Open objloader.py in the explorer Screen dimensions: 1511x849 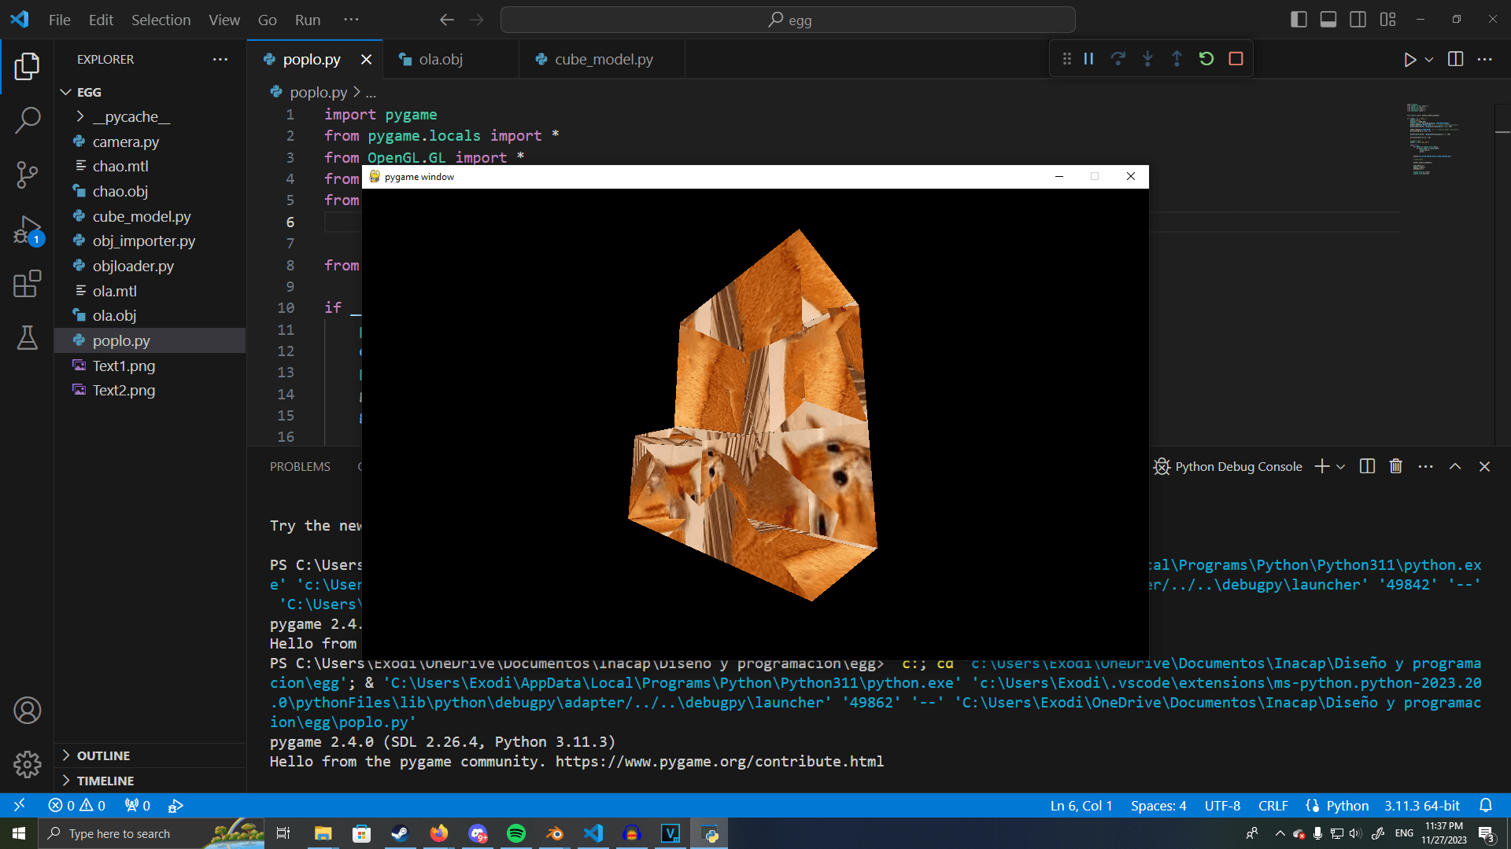point(133,266)
